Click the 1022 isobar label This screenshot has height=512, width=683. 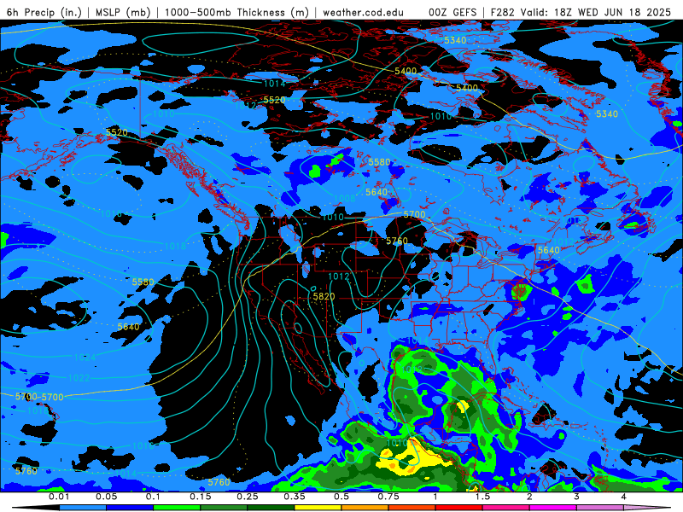coord(79,378)
